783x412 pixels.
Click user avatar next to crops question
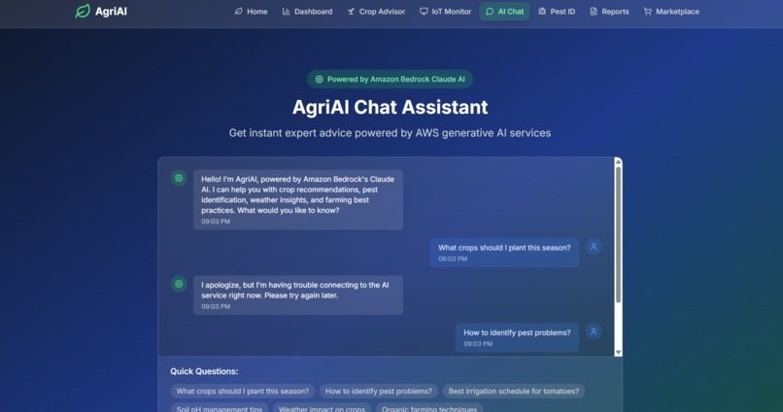coord(594,246)
